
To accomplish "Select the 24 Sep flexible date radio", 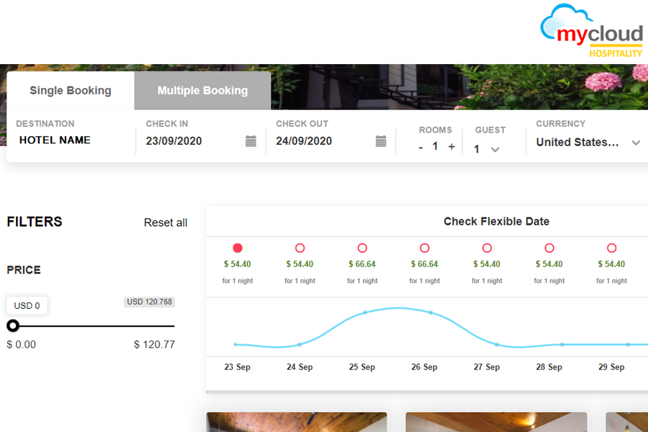I will tap(300, 248).
